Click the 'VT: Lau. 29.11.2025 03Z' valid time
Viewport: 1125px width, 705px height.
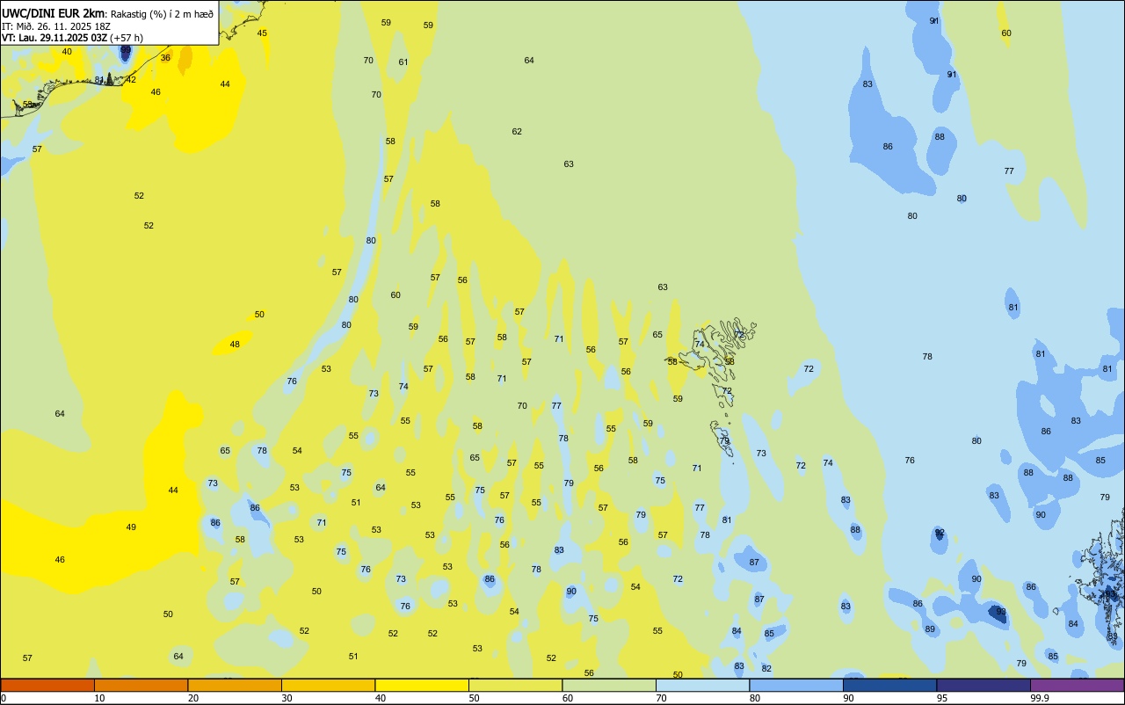coord(54,38)
